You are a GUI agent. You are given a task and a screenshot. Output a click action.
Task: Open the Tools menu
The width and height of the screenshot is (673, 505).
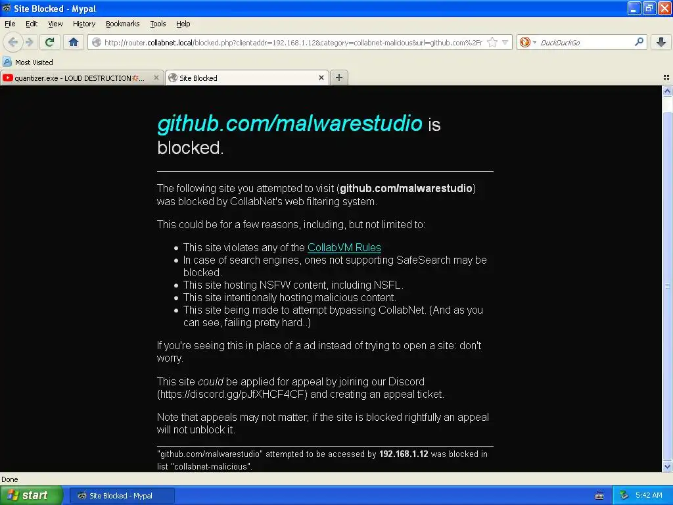[158, 24]
